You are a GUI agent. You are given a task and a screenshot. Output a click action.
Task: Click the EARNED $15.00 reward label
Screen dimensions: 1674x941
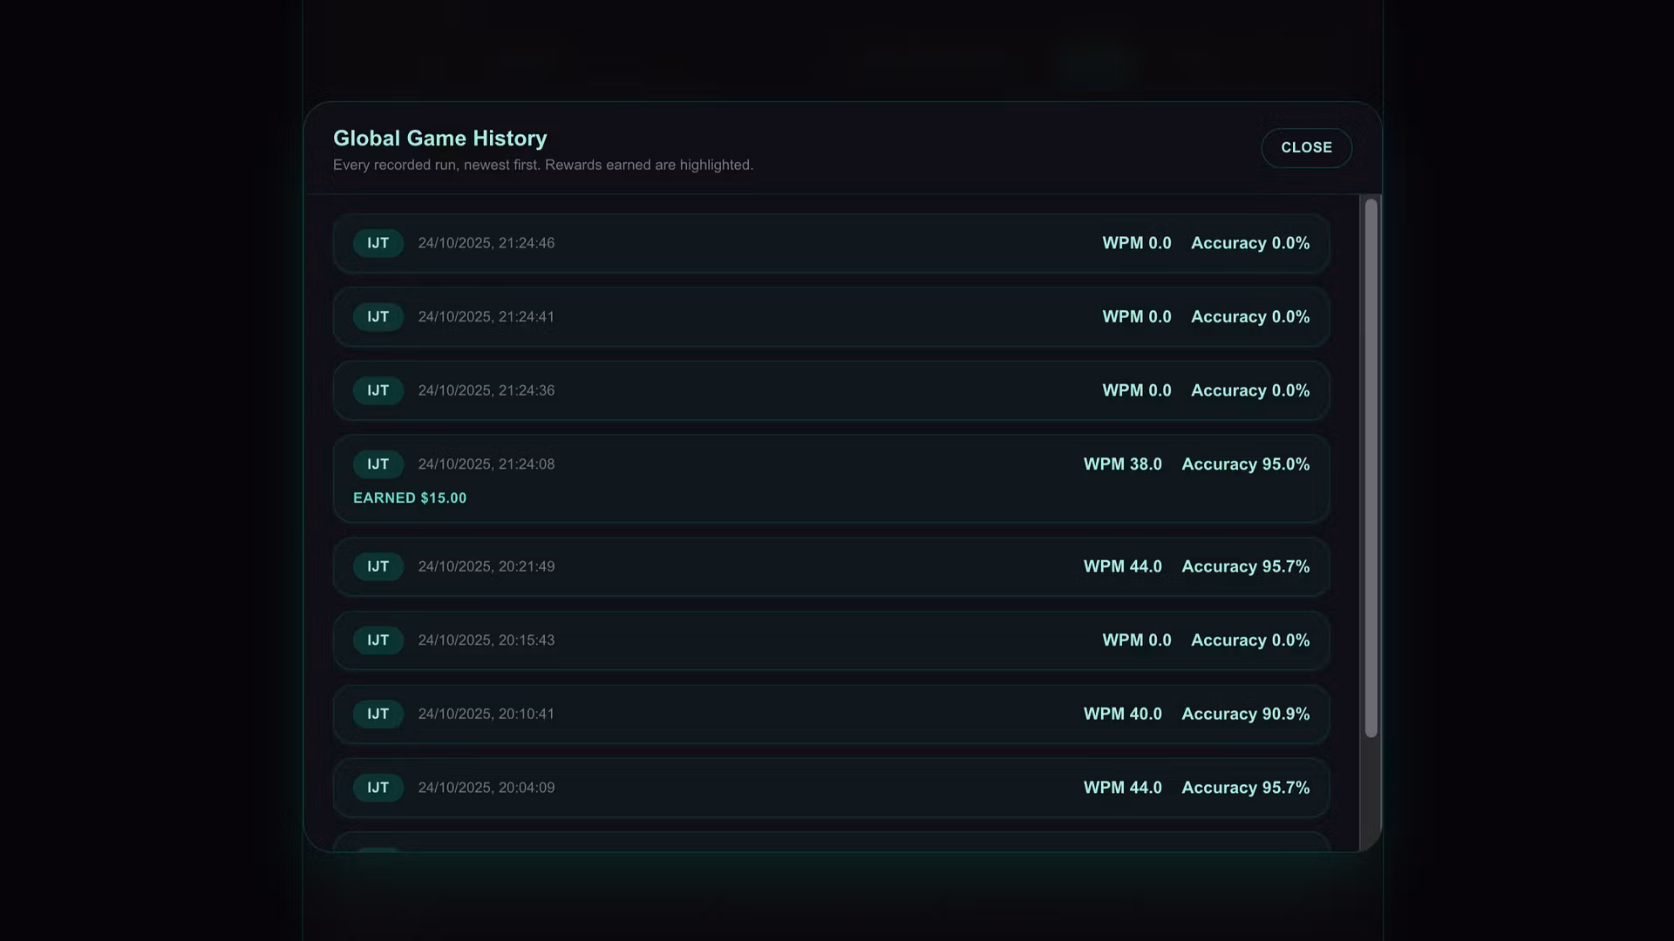410,498
